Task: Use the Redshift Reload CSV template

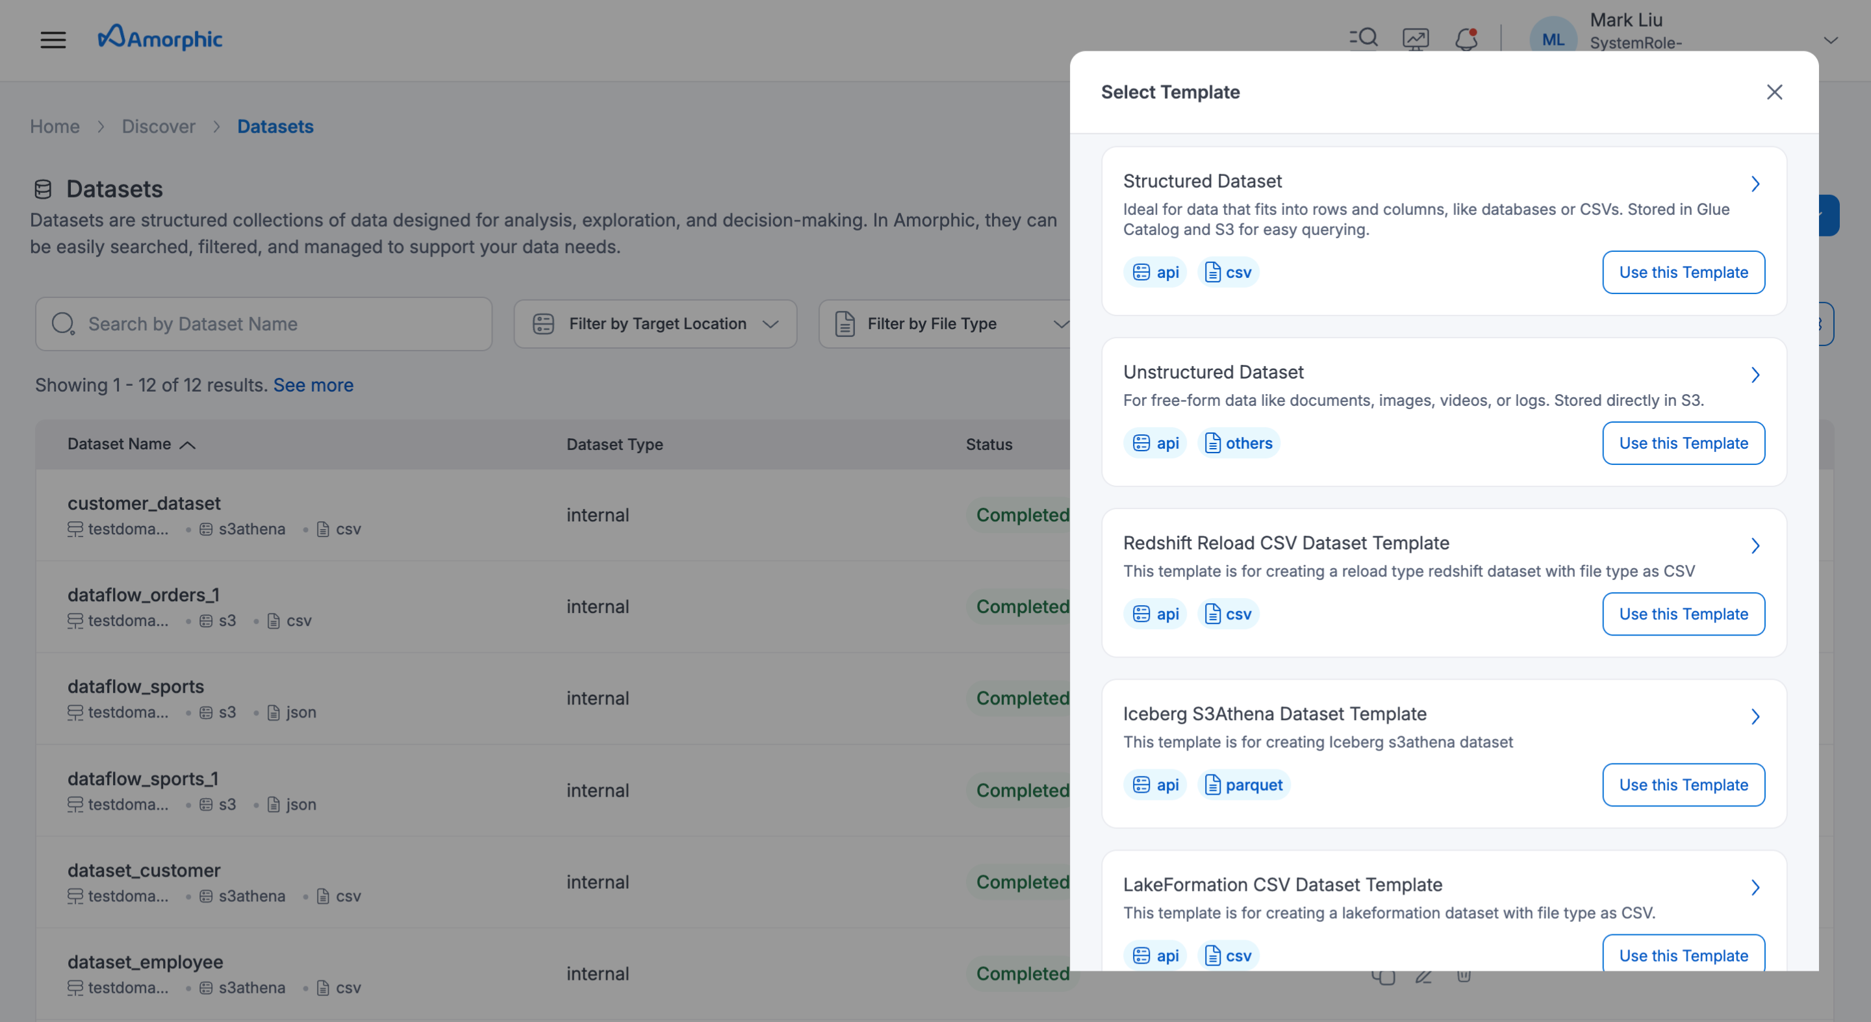Action: click(1683, 614)
